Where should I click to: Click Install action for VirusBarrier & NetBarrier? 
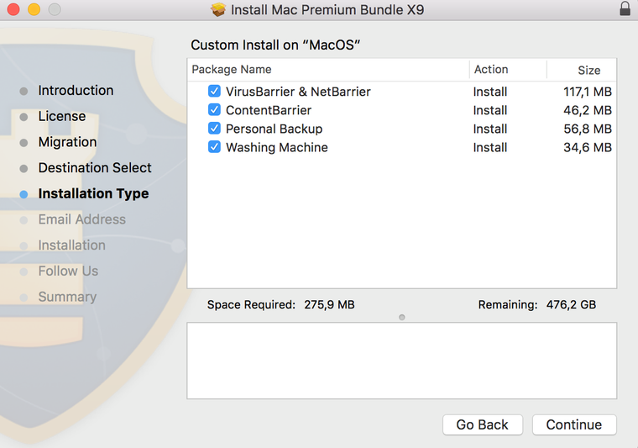(490, 92)
